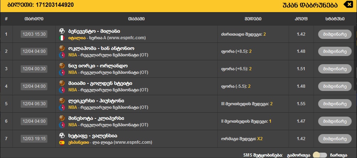Click date badge 12/03 19:15

pos(34,139)
